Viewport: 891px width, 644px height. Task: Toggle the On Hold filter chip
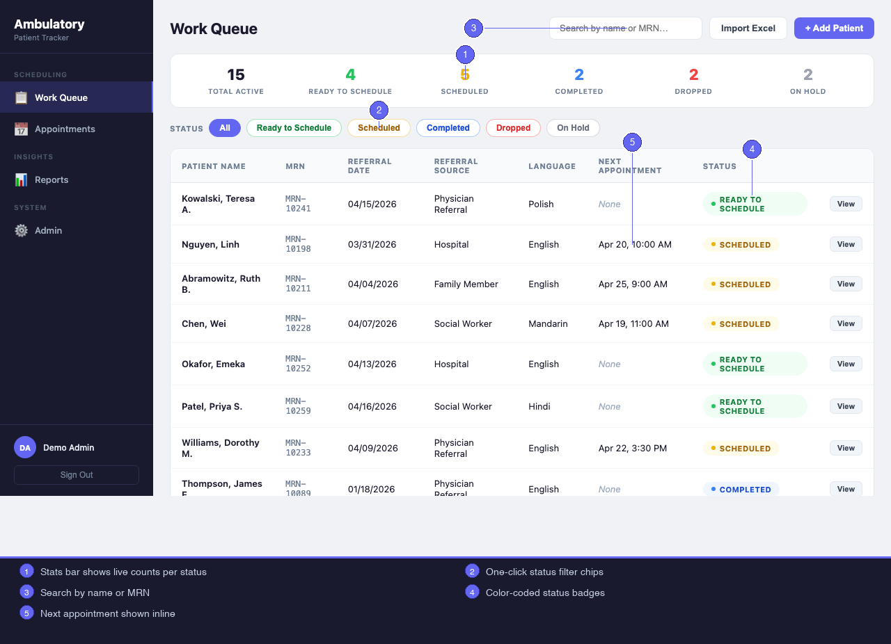pyautogui.click(x=573, y=128)
